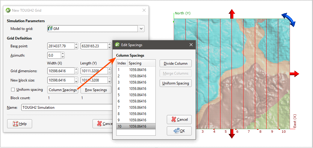Enable the Uniform spacing checkbox
313x148 pixels.
(x=13, y=90)
